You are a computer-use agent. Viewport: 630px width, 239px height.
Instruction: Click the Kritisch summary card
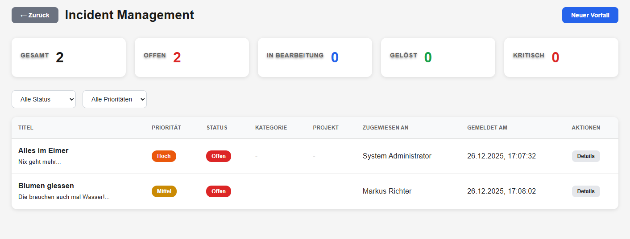coord(561,57)
